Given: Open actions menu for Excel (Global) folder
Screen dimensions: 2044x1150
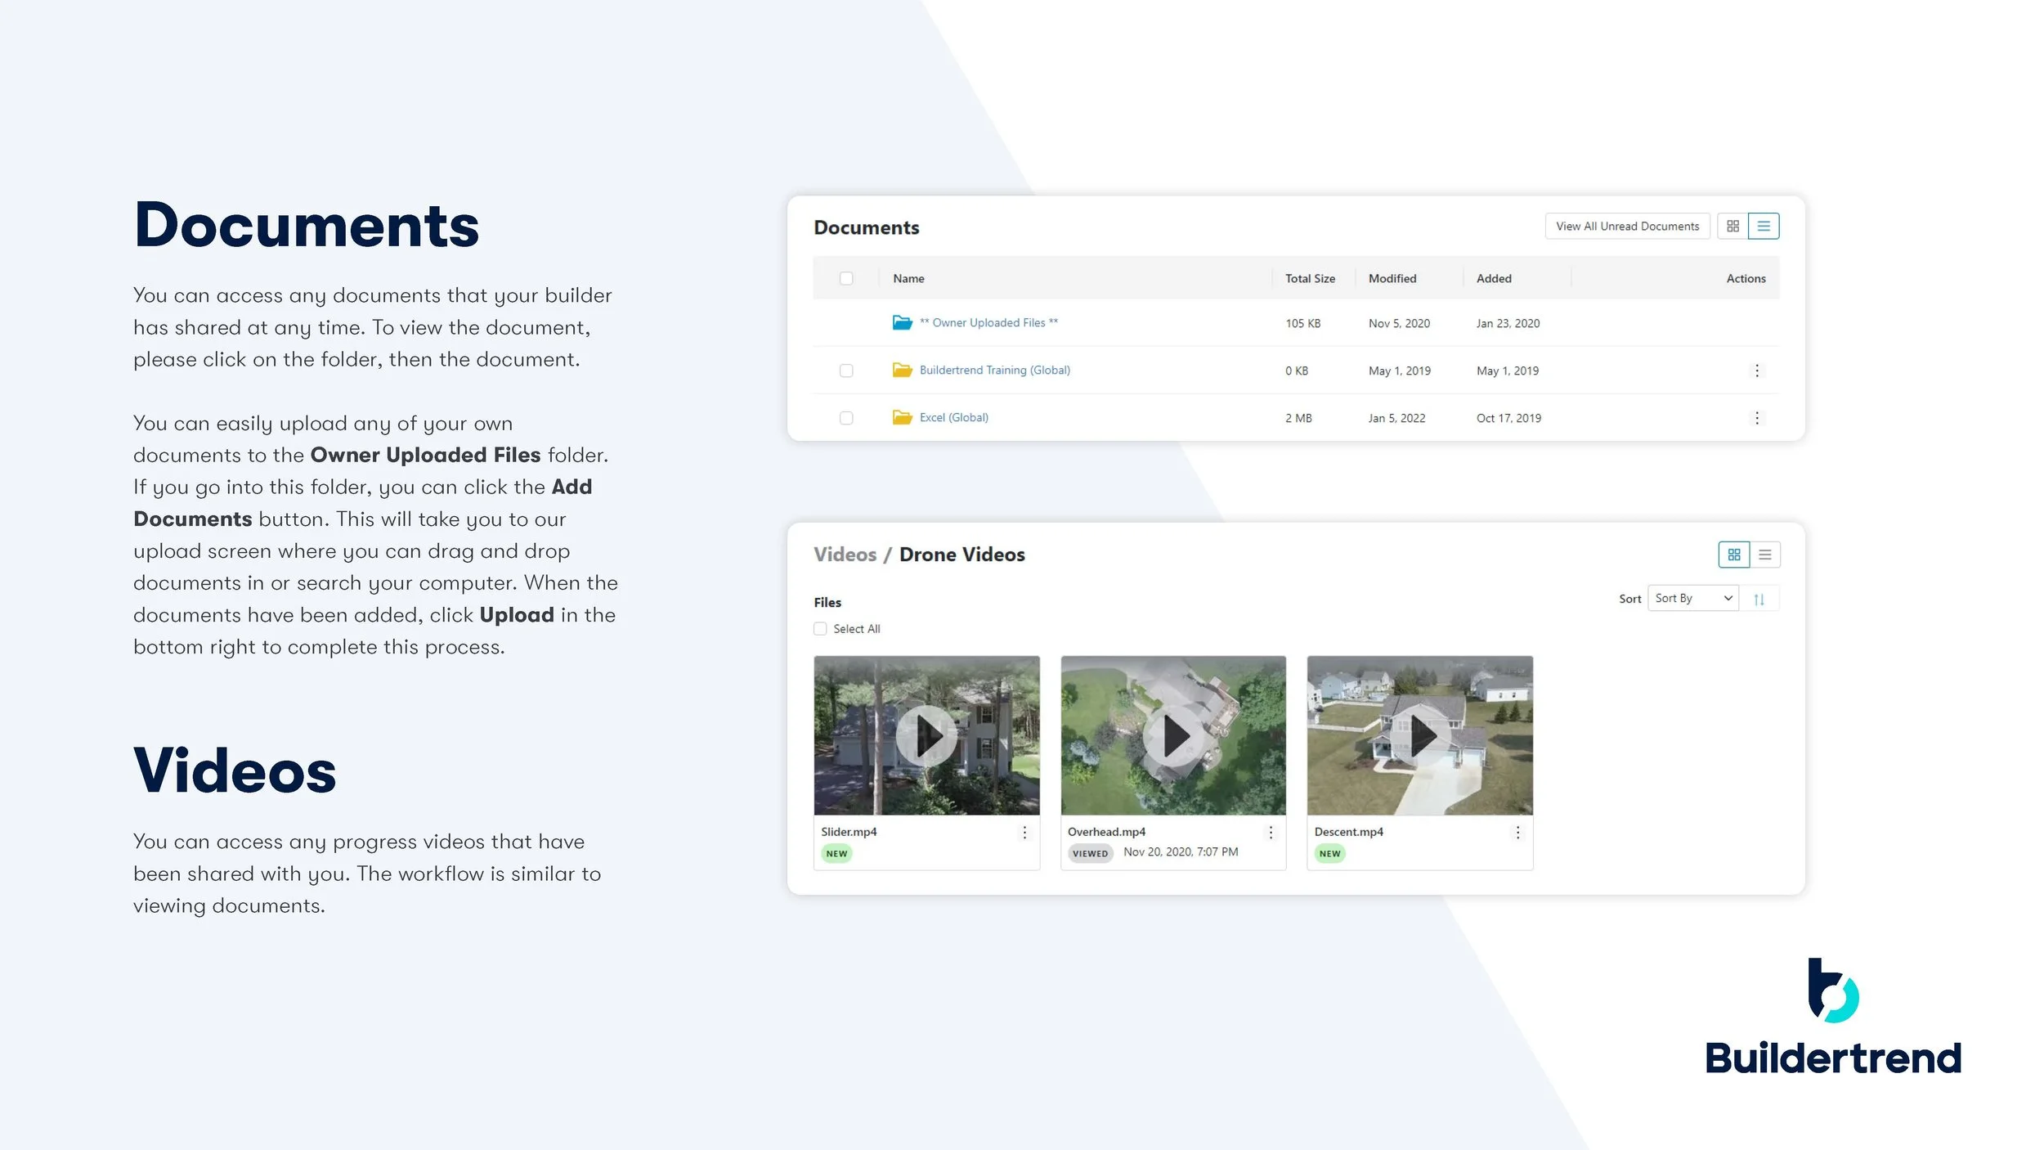Looking at the screenshot, I should 1756,418.
